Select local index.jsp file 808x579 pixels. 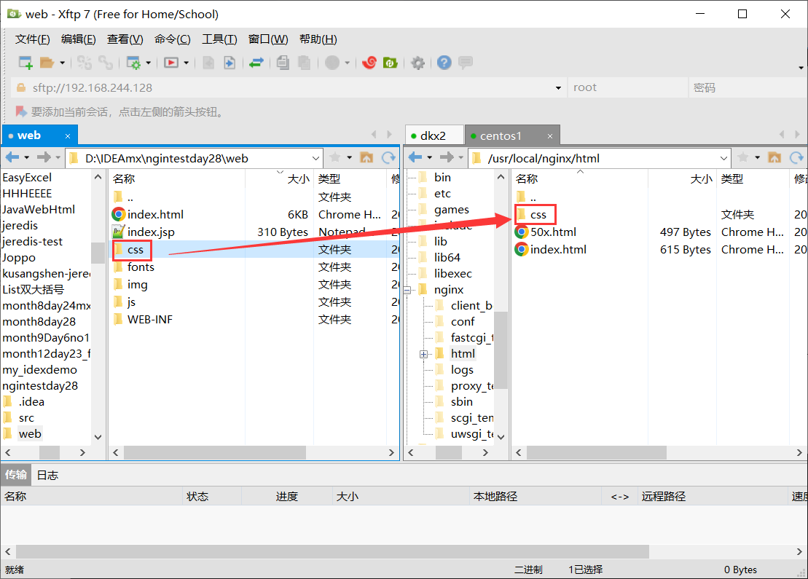click(x=151, y=232)
